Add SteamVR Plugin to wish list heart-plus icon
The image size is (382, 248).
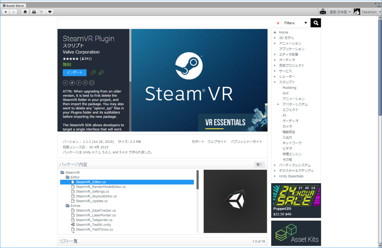[x=93, y=73]
